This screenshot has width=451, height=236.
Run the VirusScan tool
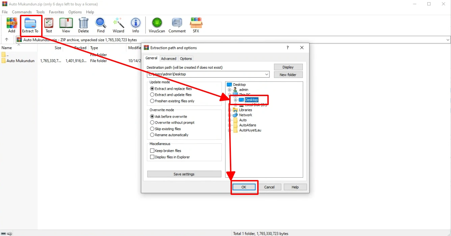coord(157,25)
